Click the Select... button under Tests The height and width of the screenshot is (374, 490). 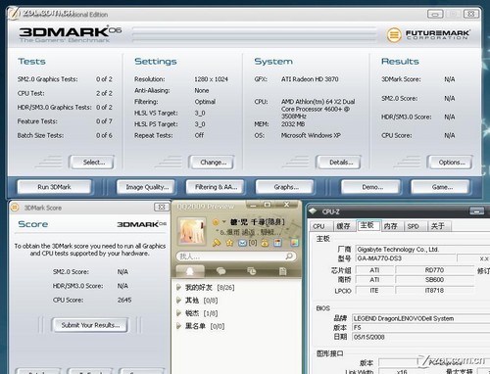[x=92, y=163]
